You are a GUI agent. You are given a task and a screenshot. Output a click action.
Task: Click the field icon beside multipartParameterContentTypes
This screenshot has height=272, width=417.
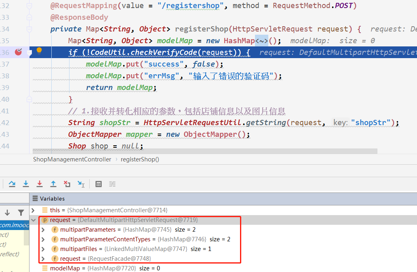coord(55,239)
